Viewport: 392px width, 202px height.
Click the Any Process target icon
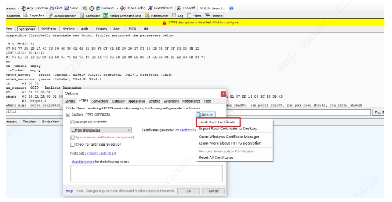[23, 8]
